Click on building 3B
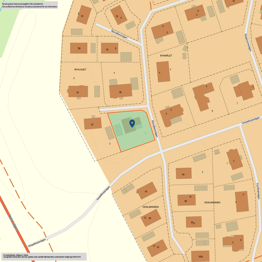The image size is (262, 262). coord(121,91)
